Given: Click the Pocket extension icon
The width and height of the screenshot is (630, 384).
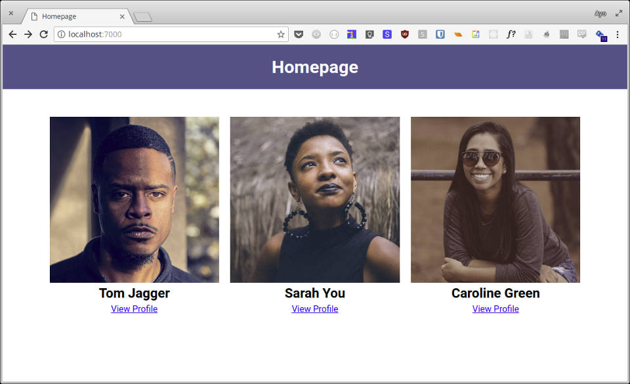Looking at the screenshot, I should [299, 35].
